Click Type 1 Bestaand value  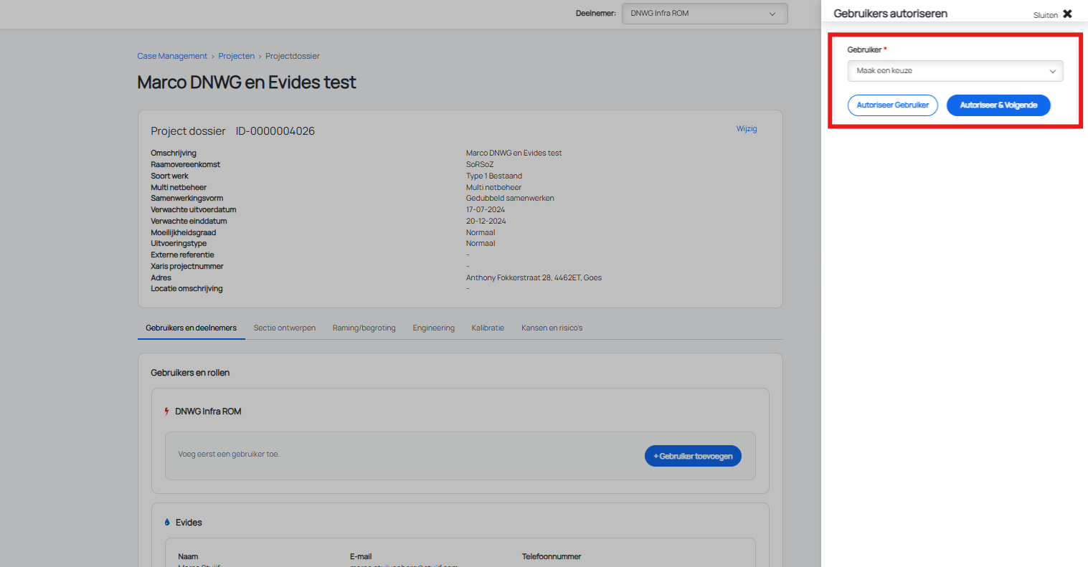tap(494, 176)
